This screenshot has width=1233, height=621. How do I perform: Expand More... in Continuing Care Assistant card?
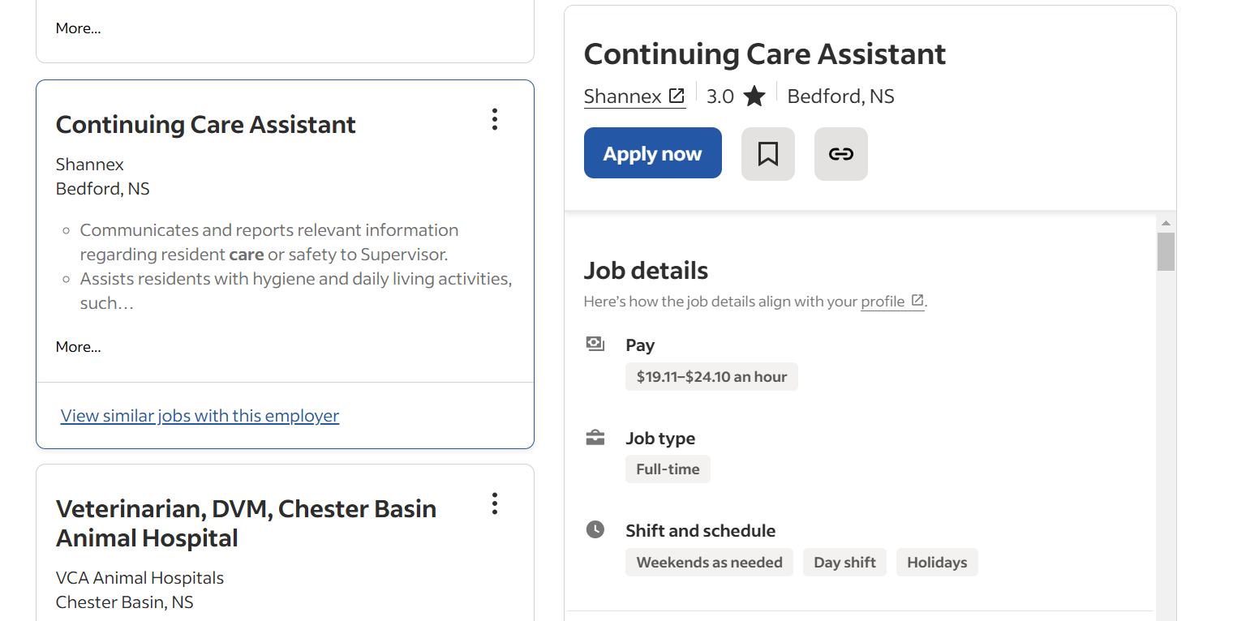(79, 347)
